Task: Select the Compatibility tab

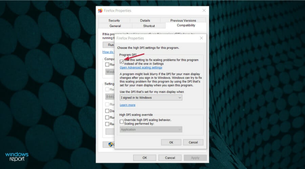Action: pos(186,25)
